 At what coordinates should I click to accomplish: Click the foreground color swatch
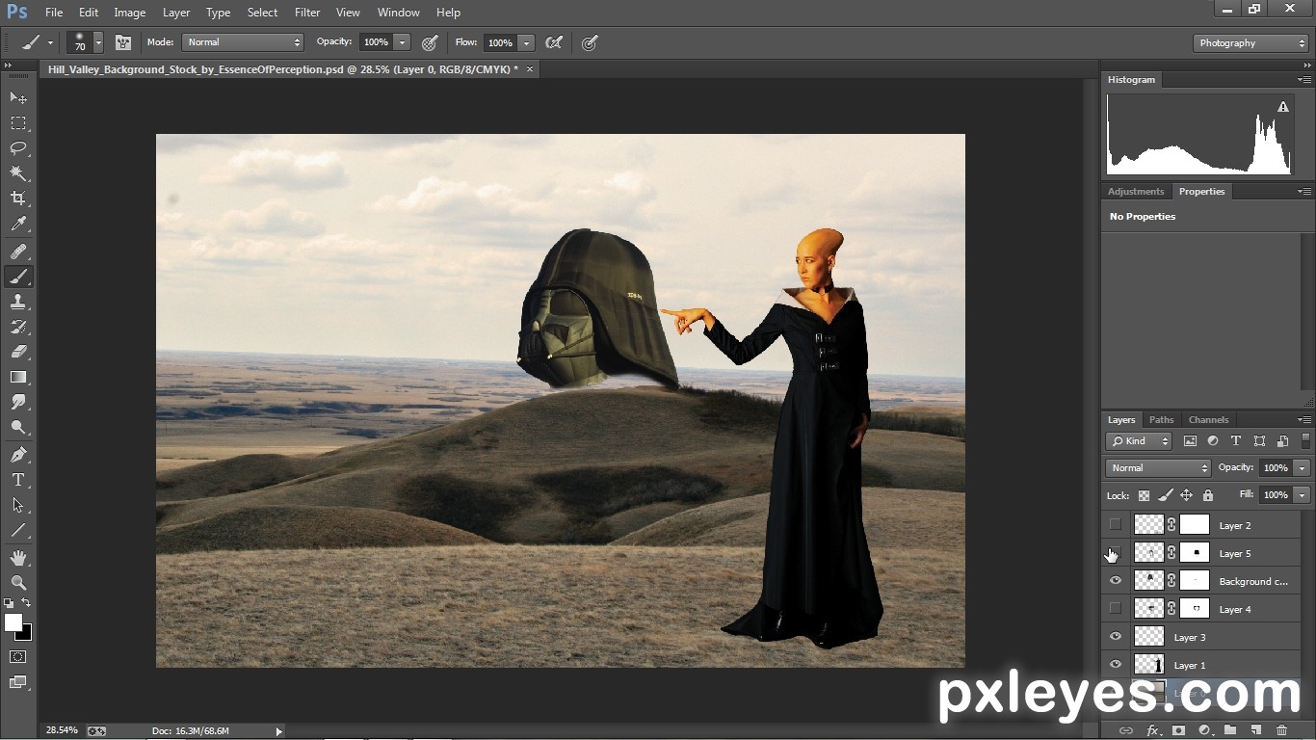13,622
